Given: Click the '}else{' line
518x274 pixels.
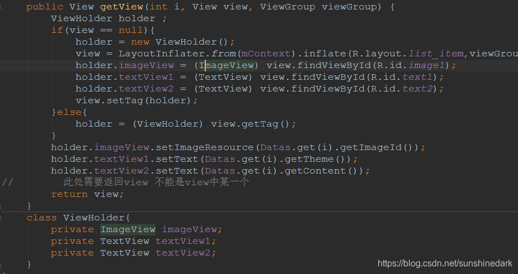Looking at the screenshot, I should coord(69,112).
